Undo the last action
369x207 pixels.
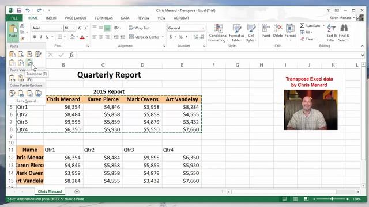[x=28, y=10]
